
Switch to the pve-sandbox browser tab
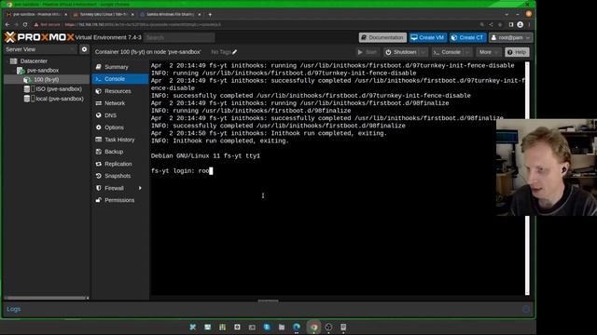pyautogui.click(x=36, y=15)
